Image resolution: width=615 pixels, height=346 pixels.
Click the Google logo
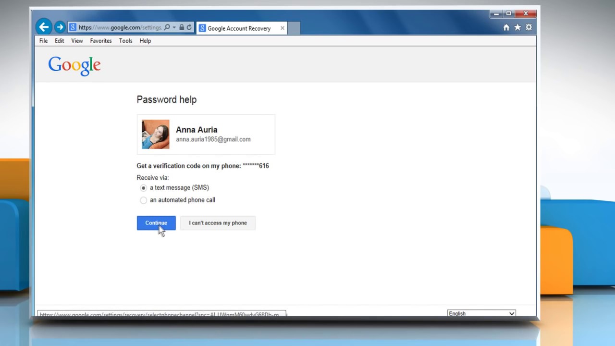[x=74, y=66]
